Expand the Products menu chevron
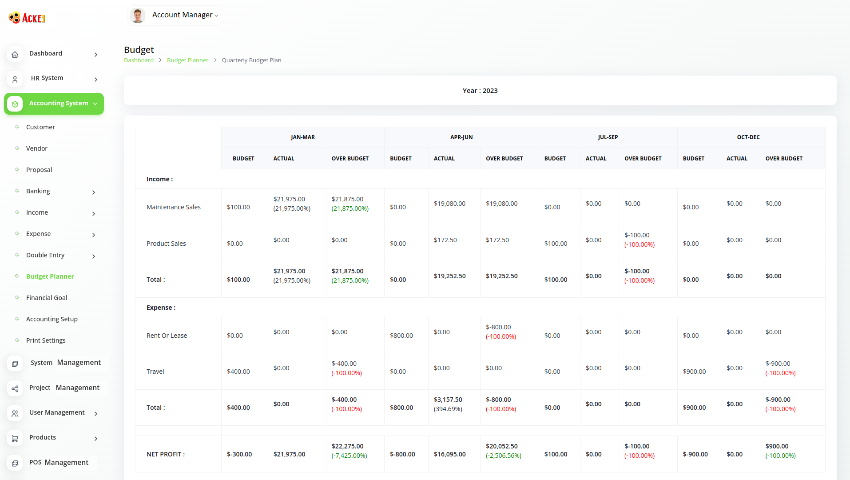The height and width of the screenshot is (480, 850). click(96, 438)
